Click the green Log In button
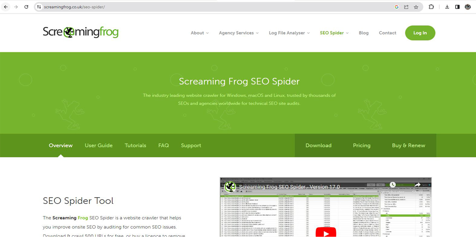The image size is (476, 238). click(x=420, y=33)
